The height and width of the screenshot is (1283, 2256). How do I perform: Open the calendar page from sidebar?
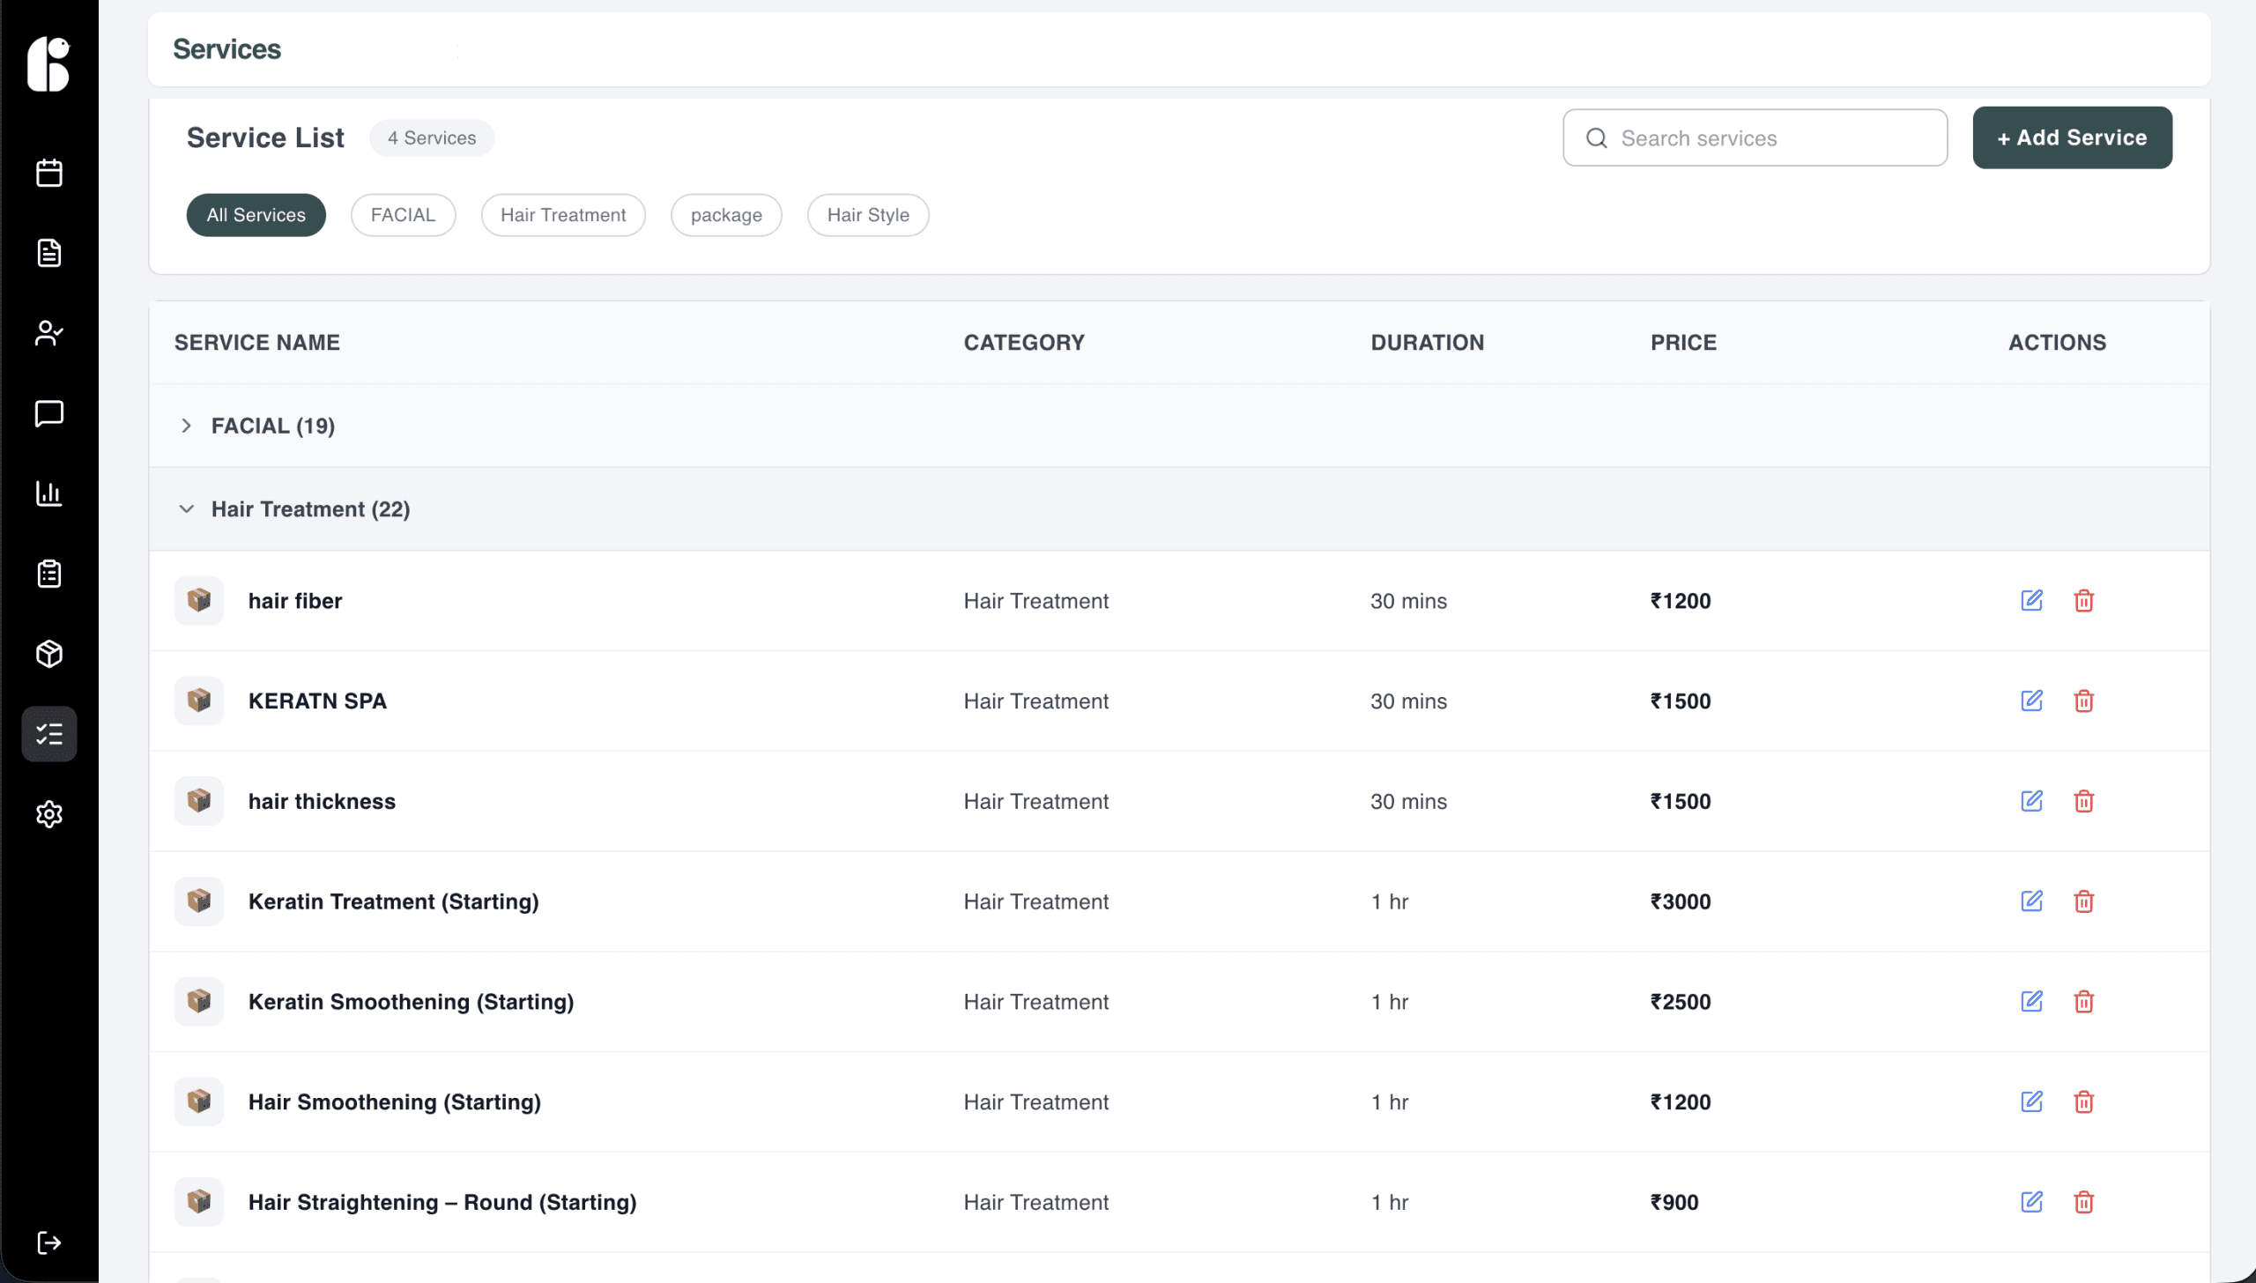click(x=49, y=173)
